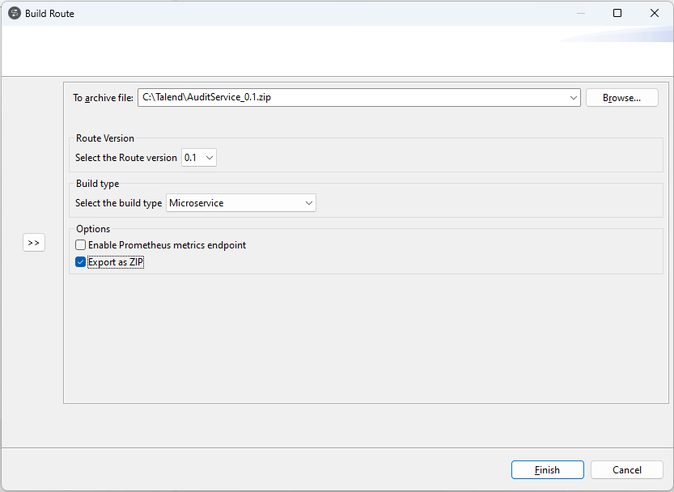Click the Options group heading

pos(93,229)
